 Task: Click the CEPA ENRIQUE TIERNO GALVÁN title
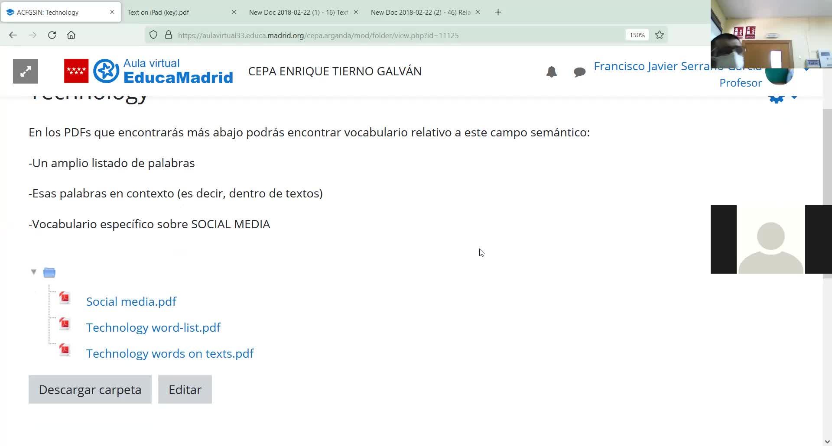click(x=335, y=71)
